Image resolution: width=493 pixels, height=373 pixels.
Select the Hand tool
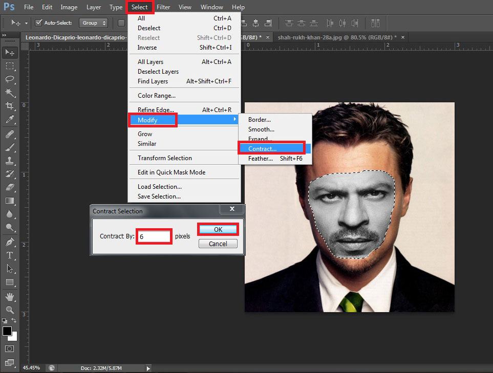10,297
